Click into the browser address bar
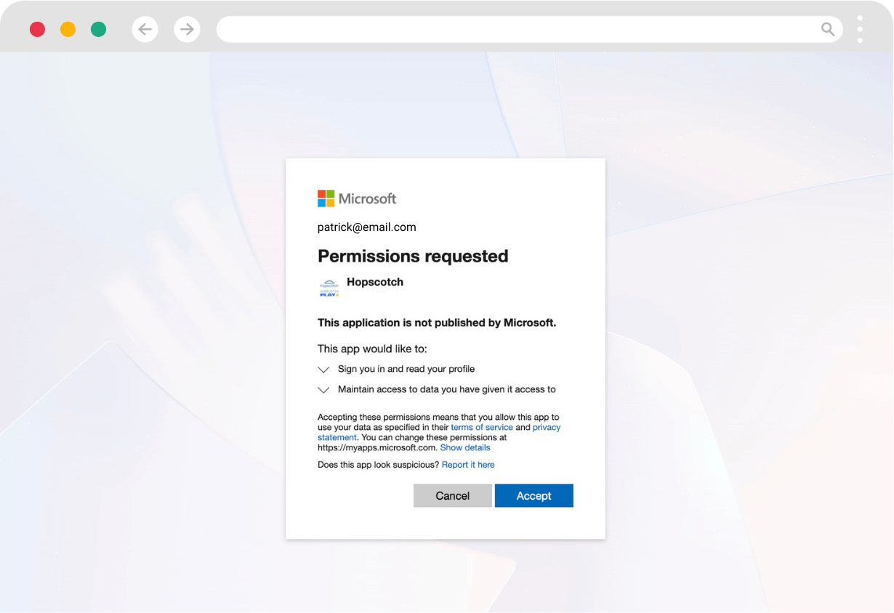Viewport: 894px width, 613px height. coord(529,29)
